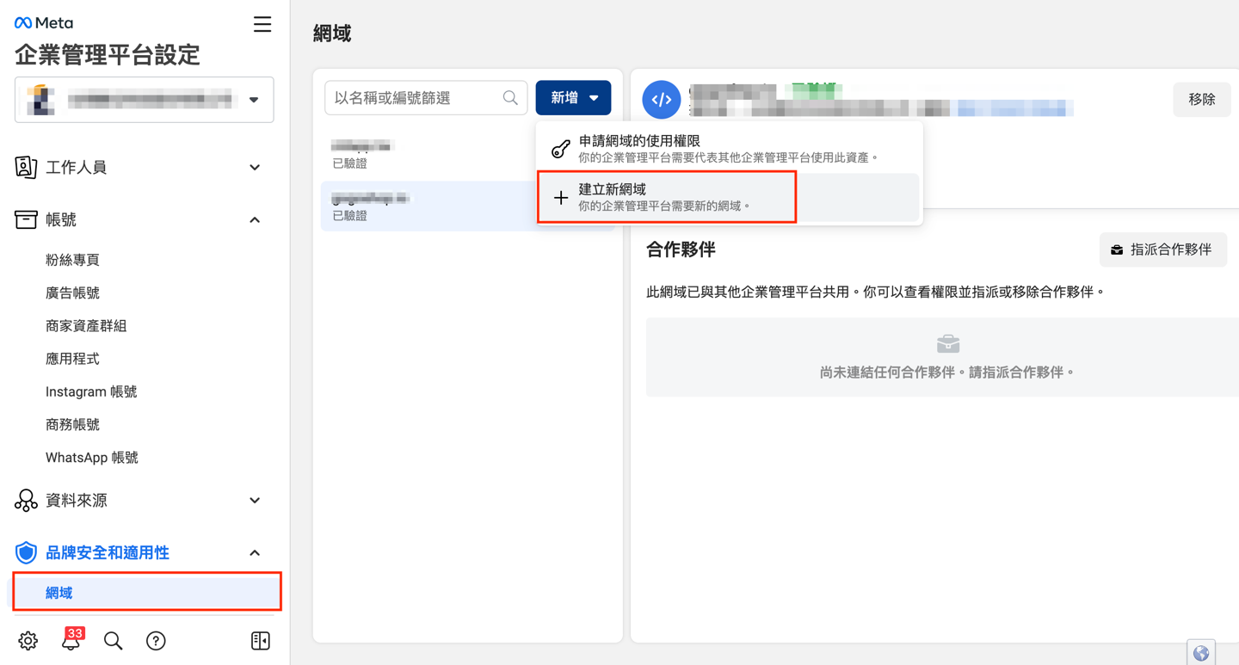Click the 品牌安全和適用性 label
The height and width of the screenshot is (665, 1239).
[x=108, y=552]
